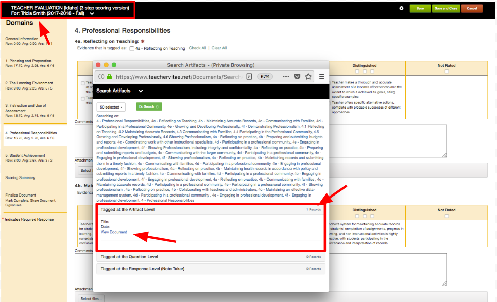Tick the 4a Reflecting on Teaching evidence checkbox
The width and height of the screenshot is (497, 302).
pos(132,49)
